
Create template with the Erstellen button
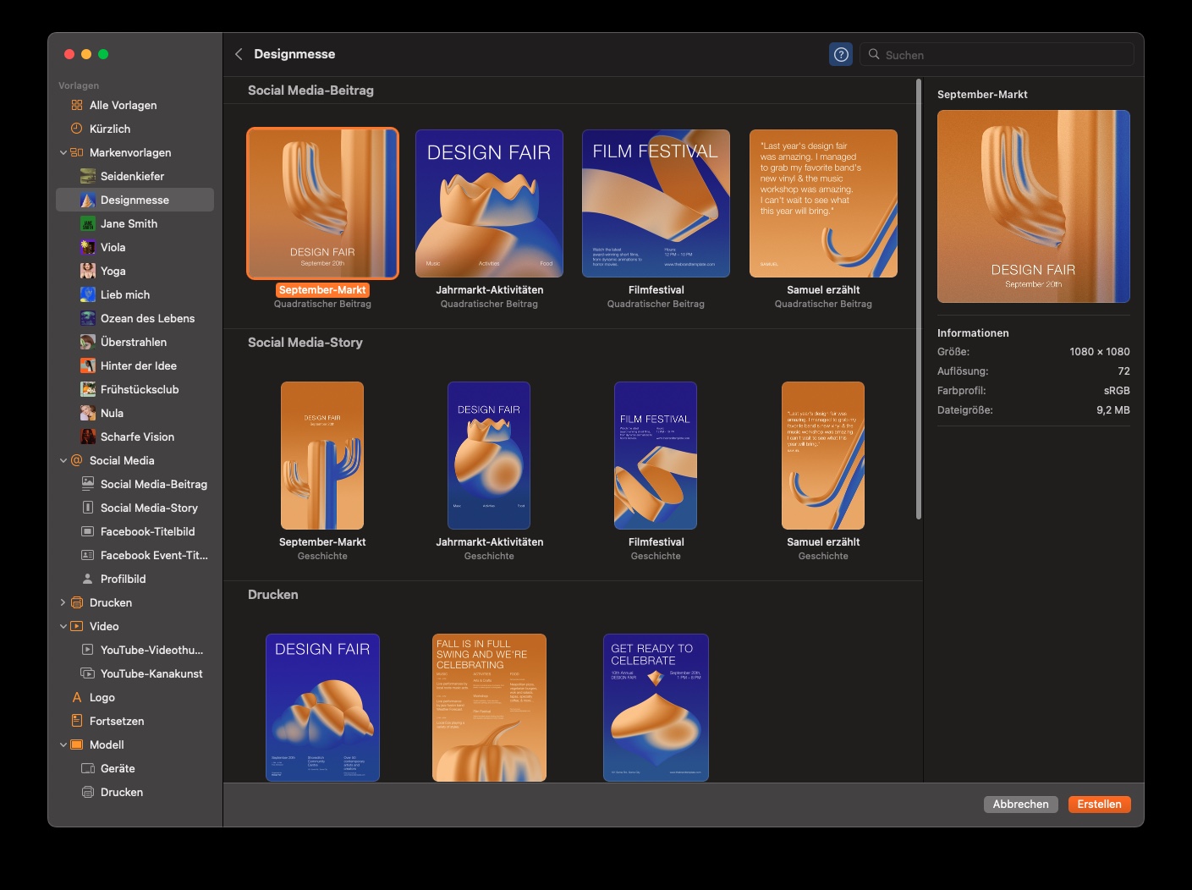pyautogui.click(x=1099, y=804)
